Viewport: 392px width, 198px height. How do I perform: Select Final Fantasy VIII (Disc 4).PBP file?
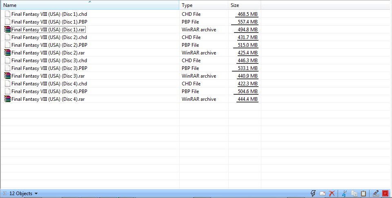tap(49, 91)
